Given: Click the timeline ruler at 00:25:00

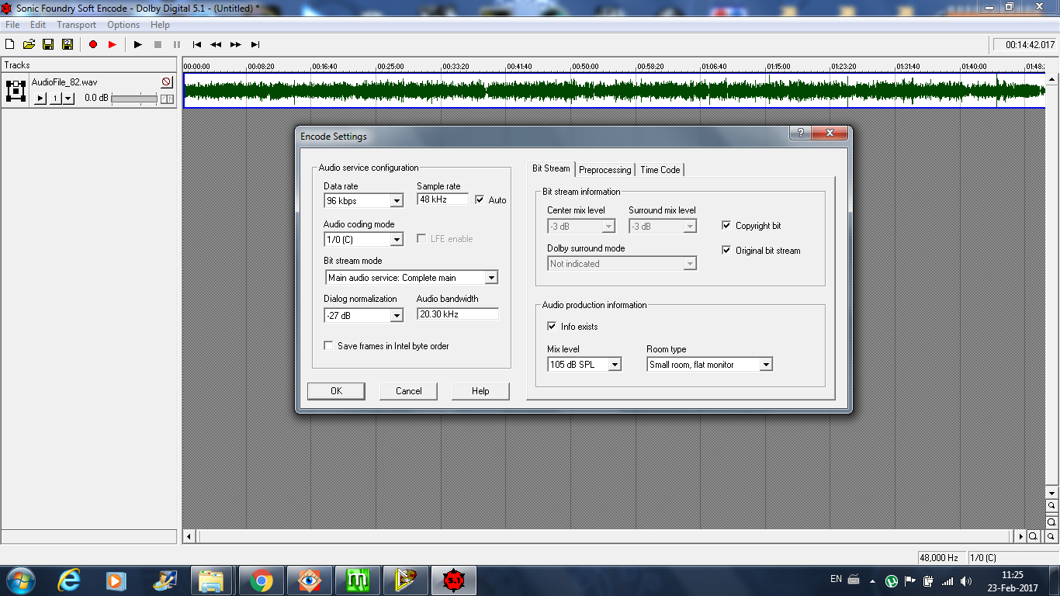Looking at the screenshot, I should coord(390,67).
